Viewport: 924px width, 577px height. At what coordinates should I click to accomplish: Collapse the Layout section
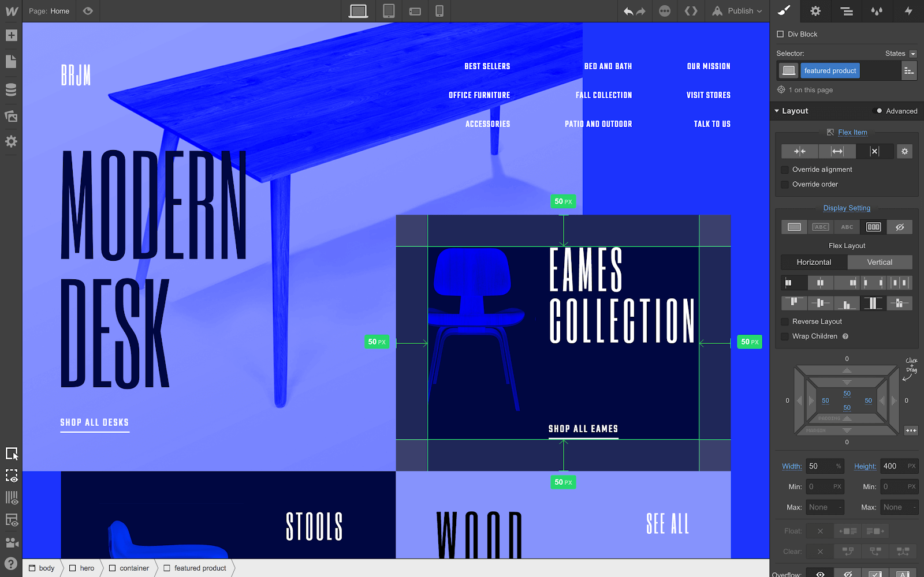[777, 111]
